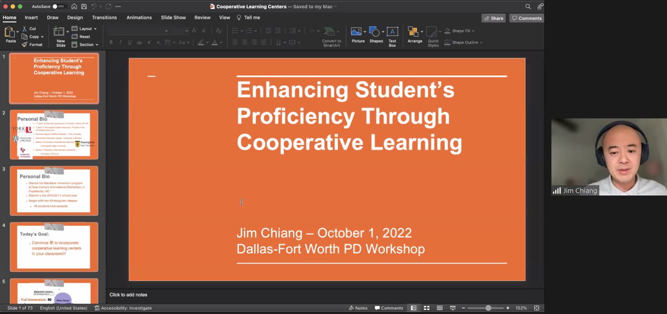The width and height of the screenshot is (667, 314).
Task: Open the Home icon in title bar
Action: click(74, 6)
